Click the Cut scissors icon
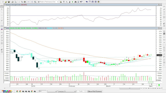The image size is (166, 93). tap(19, 2)
